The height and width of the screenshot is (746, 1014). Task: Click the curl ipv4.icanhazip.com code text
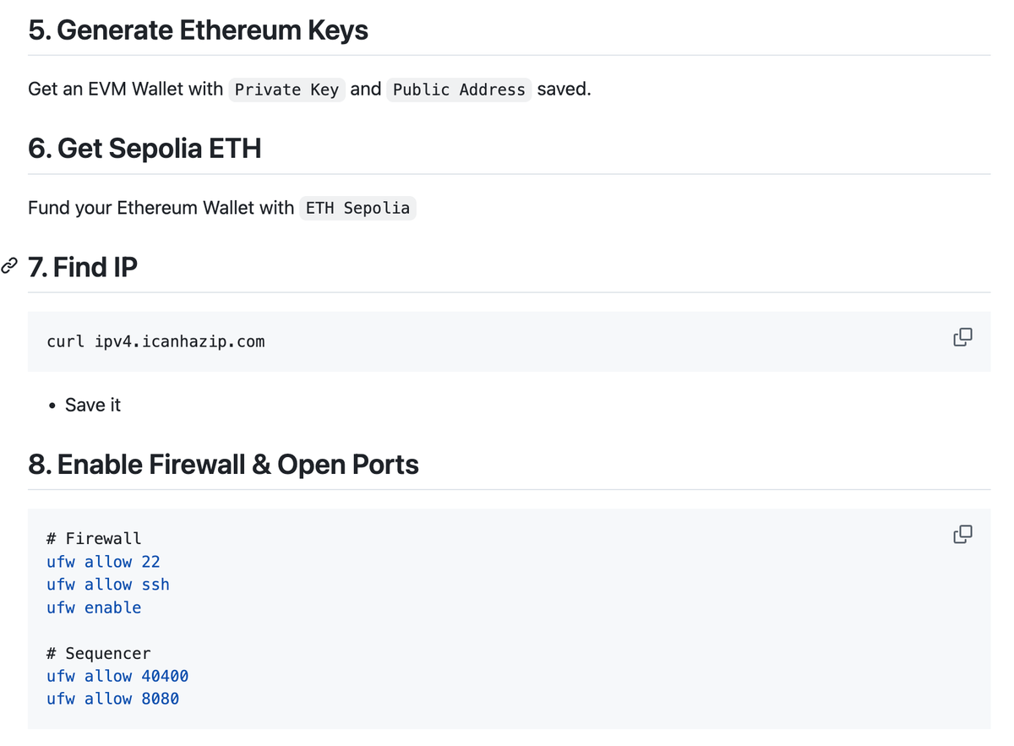tap(155, 341)
